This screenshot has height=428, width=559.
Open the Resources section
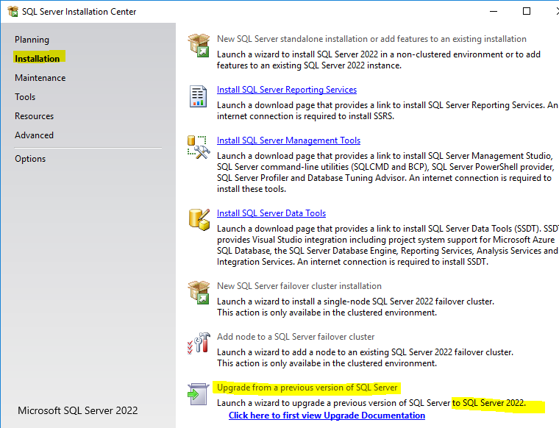pos(34,116)
